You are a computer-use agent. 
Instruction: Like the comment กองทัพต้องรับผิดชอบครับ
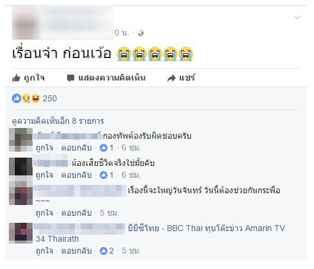[x=45, y=148]
